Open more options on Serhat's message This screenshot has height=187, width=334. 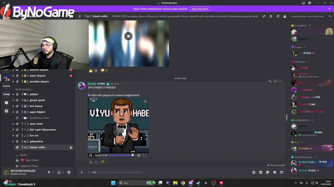280,82
